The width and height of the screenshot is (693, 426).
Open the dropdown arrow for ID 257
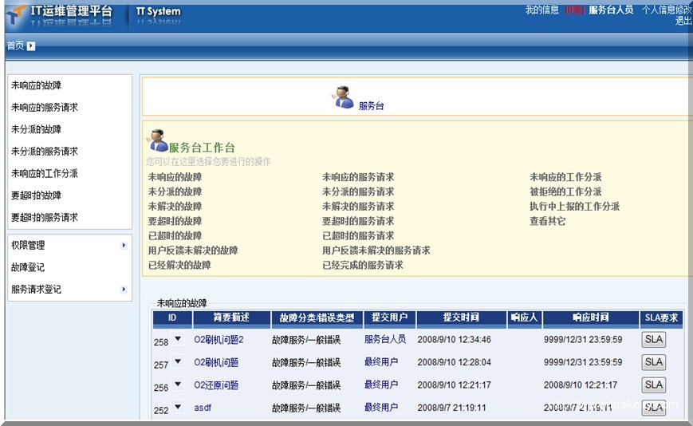[x=177, y=362]
